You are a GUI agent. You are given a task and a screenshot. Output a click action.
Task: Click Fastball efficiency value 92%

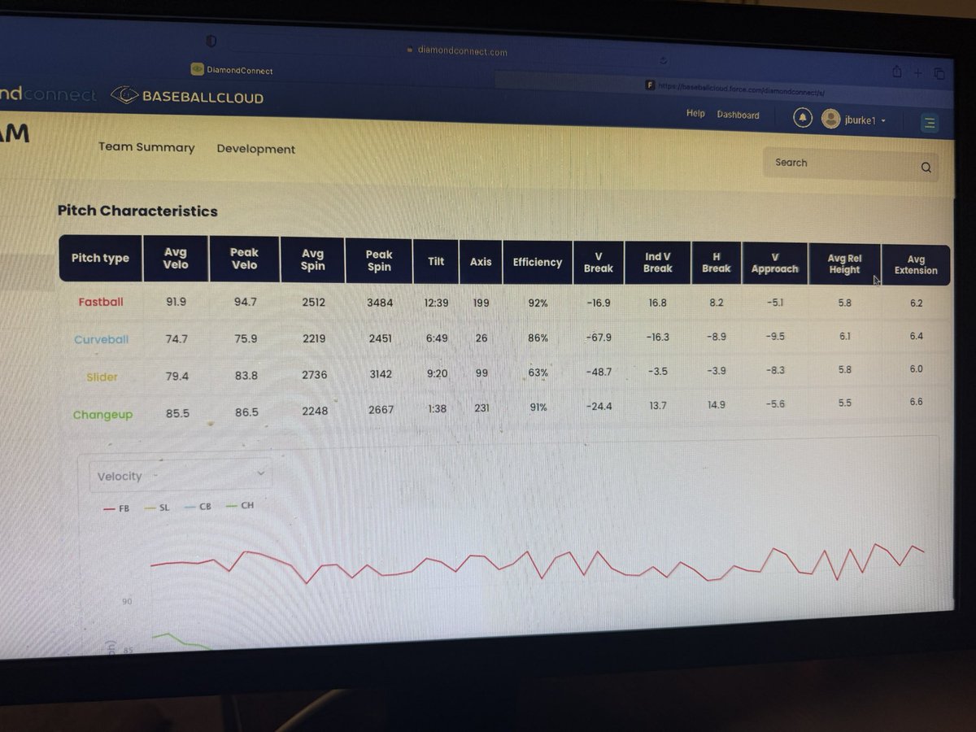point(538,303)
